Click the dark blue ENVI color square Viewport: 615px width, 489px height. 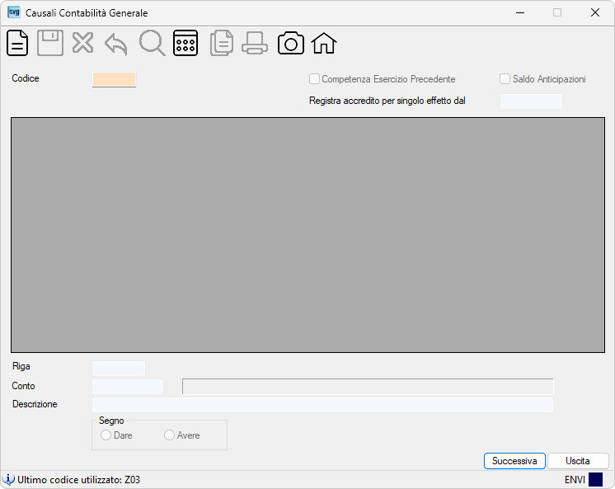tap(595, 480)
